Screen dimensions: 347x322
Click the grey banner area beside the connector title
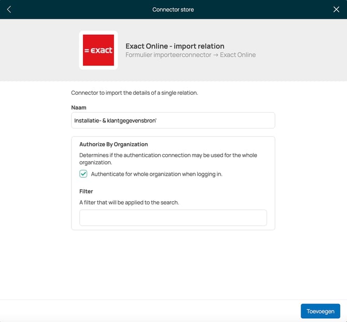pos(300,50)
